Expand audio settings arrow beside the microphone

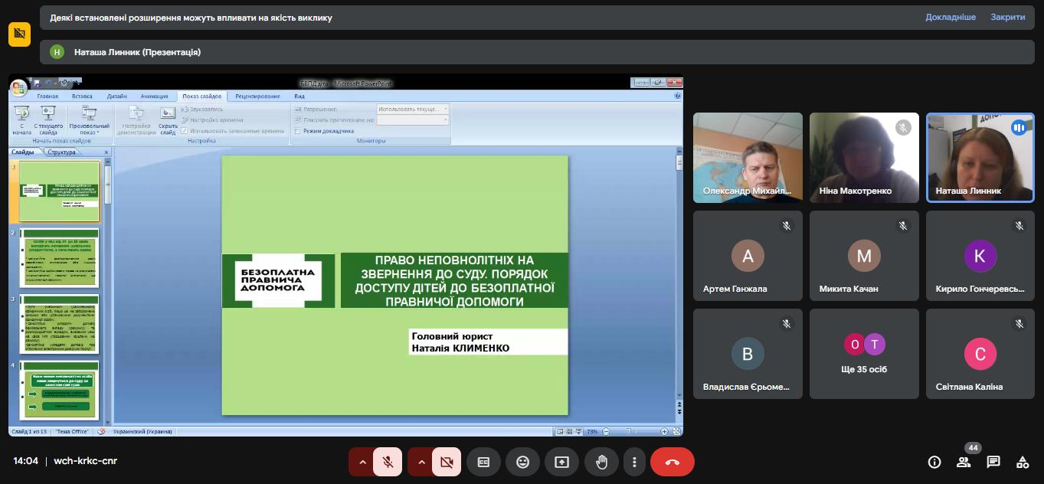362,462
